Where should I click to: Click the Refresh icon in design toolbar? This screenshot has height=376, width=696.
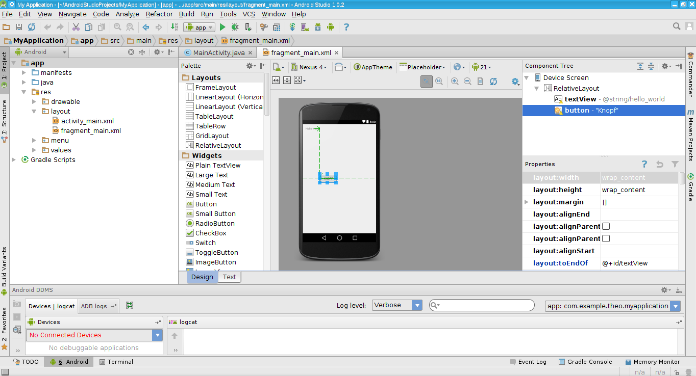(x=493, y=82)
